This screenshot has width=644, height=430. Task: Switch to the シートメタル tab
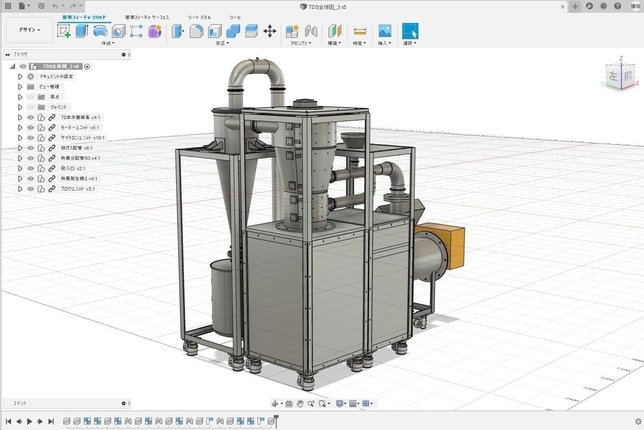point(199,17)
